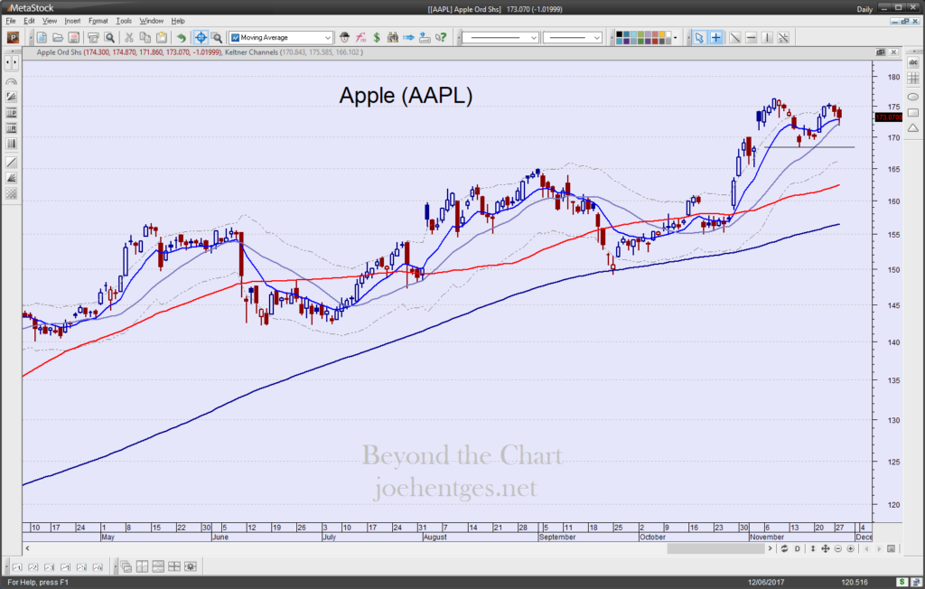Open the Moving Average indicator dropdown
Screen dimensions: 925x589
point(327,38)
